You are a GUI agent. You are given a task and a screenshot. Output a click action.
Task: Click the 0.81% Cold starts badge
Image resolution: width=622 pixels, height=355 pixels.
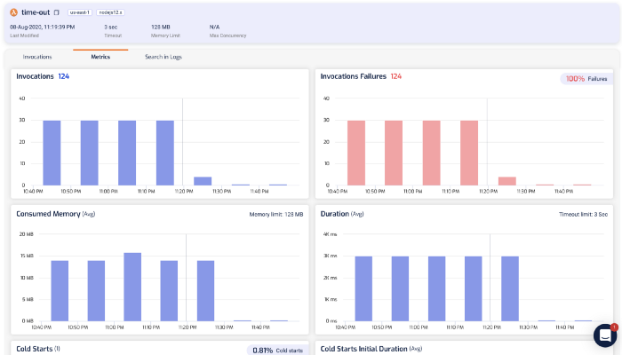[x=275, y=350]
